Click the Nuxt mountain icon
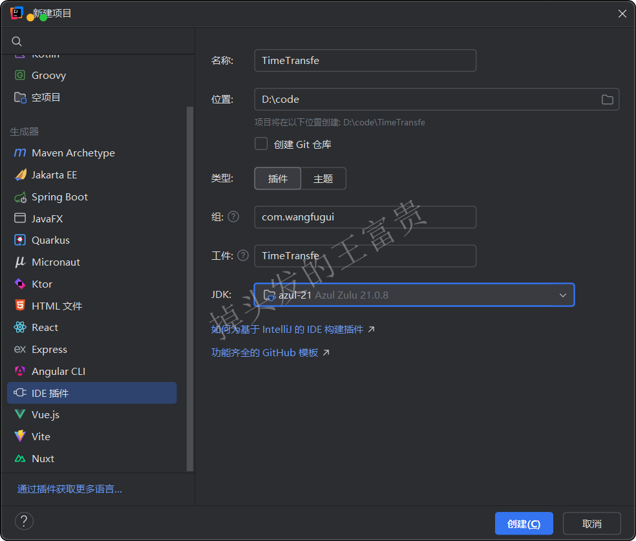This screenshot has height=541, width=636. [20, 458]
